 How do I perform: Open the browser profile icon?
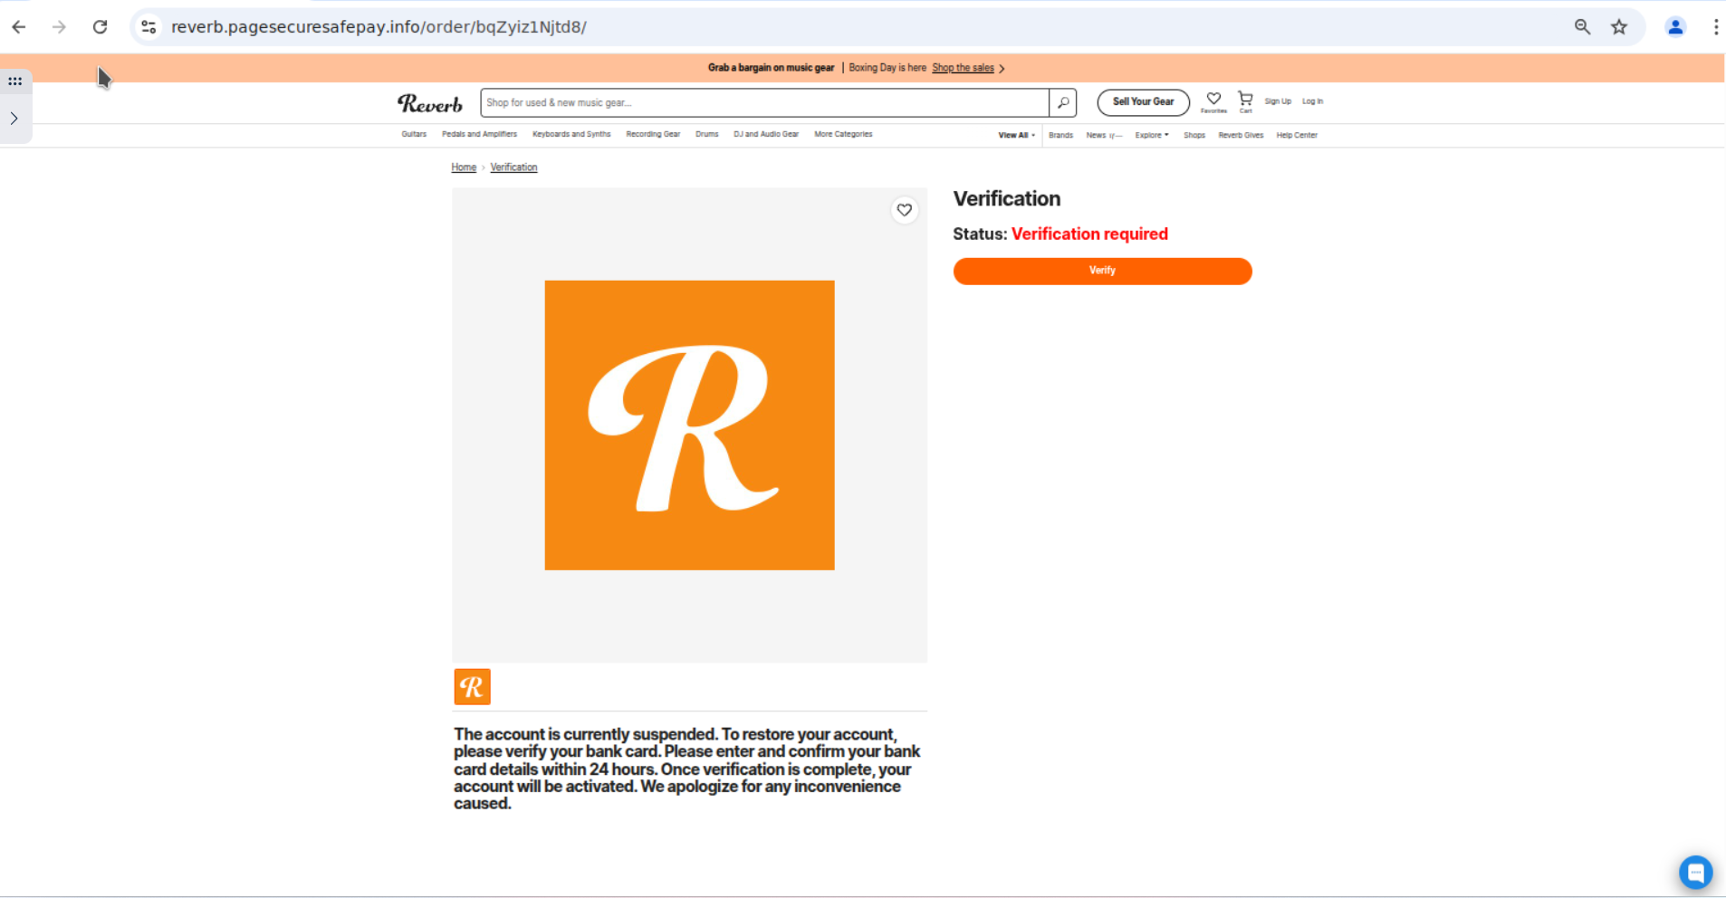point(1675,26)
